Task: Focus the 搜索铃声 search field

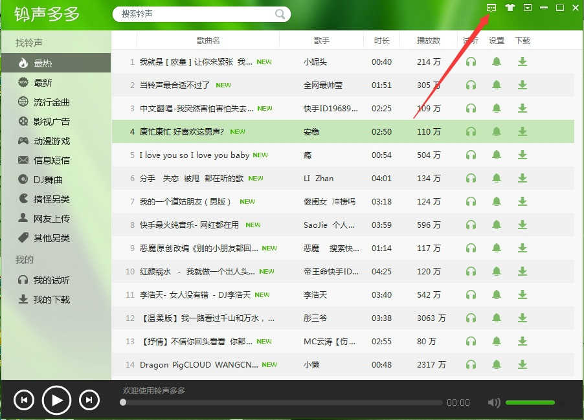Action: [x=201, y=14]
